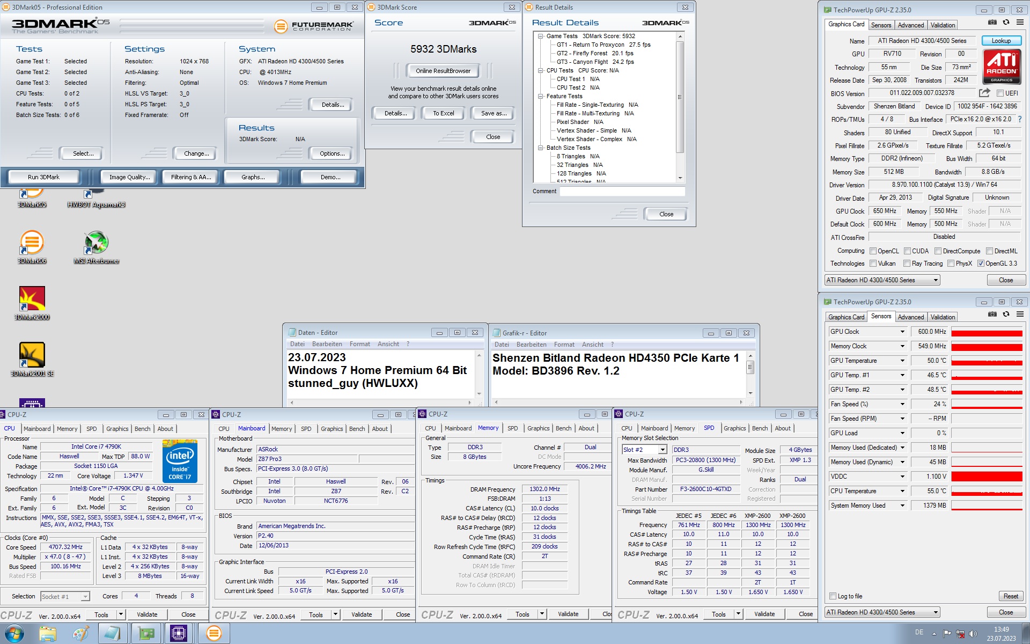Open the Format menu in Grafik-r editor
Image resolution: width=1030 pixels, height=644 pixels.
(564, 345)
